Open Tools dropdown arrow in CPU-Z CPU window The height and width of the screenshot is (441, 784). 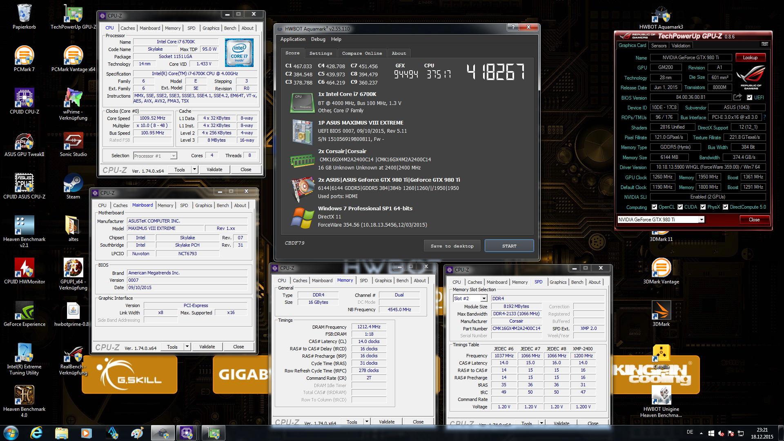(194, 169)
